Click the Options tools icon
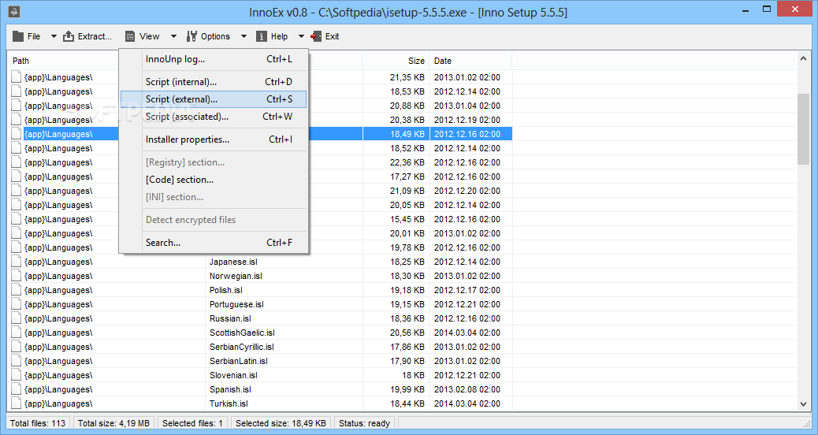 [x=192, y=36]
